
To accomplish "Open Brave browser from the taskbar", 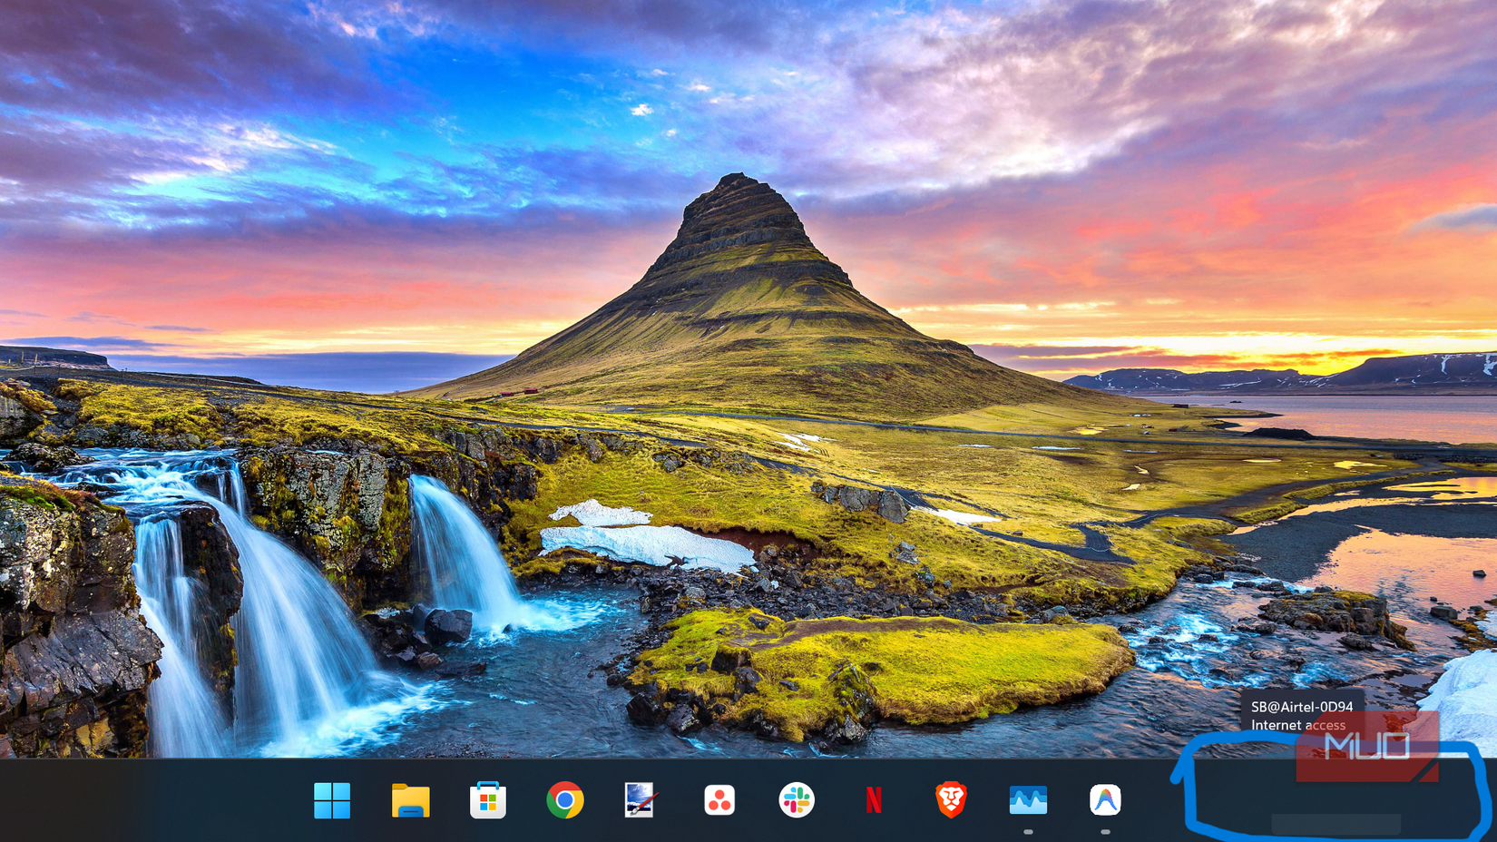I will pyautogui.click(x=951, y=800).
